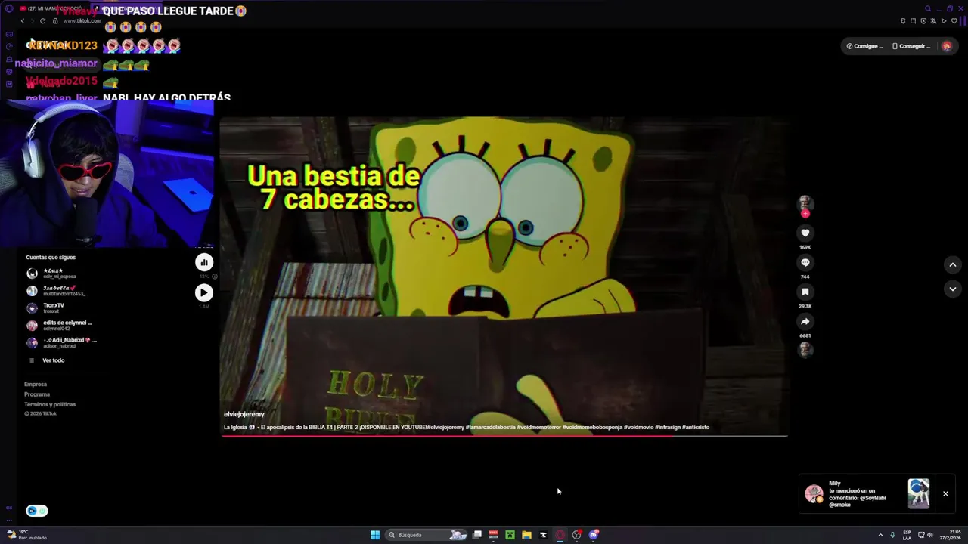This screenshot has width=968, height=544.
Task: Open Programa footer link
Action: (37, 394)
